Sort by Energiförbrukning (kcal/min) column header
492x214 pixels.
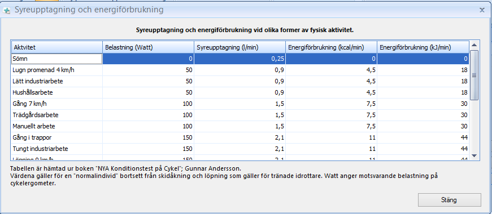coord(332,47)
